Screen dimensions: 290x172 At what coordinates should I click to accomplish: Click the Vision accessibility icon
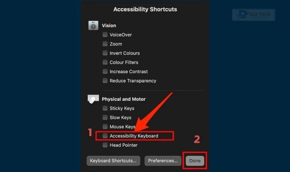coord(93,25)
